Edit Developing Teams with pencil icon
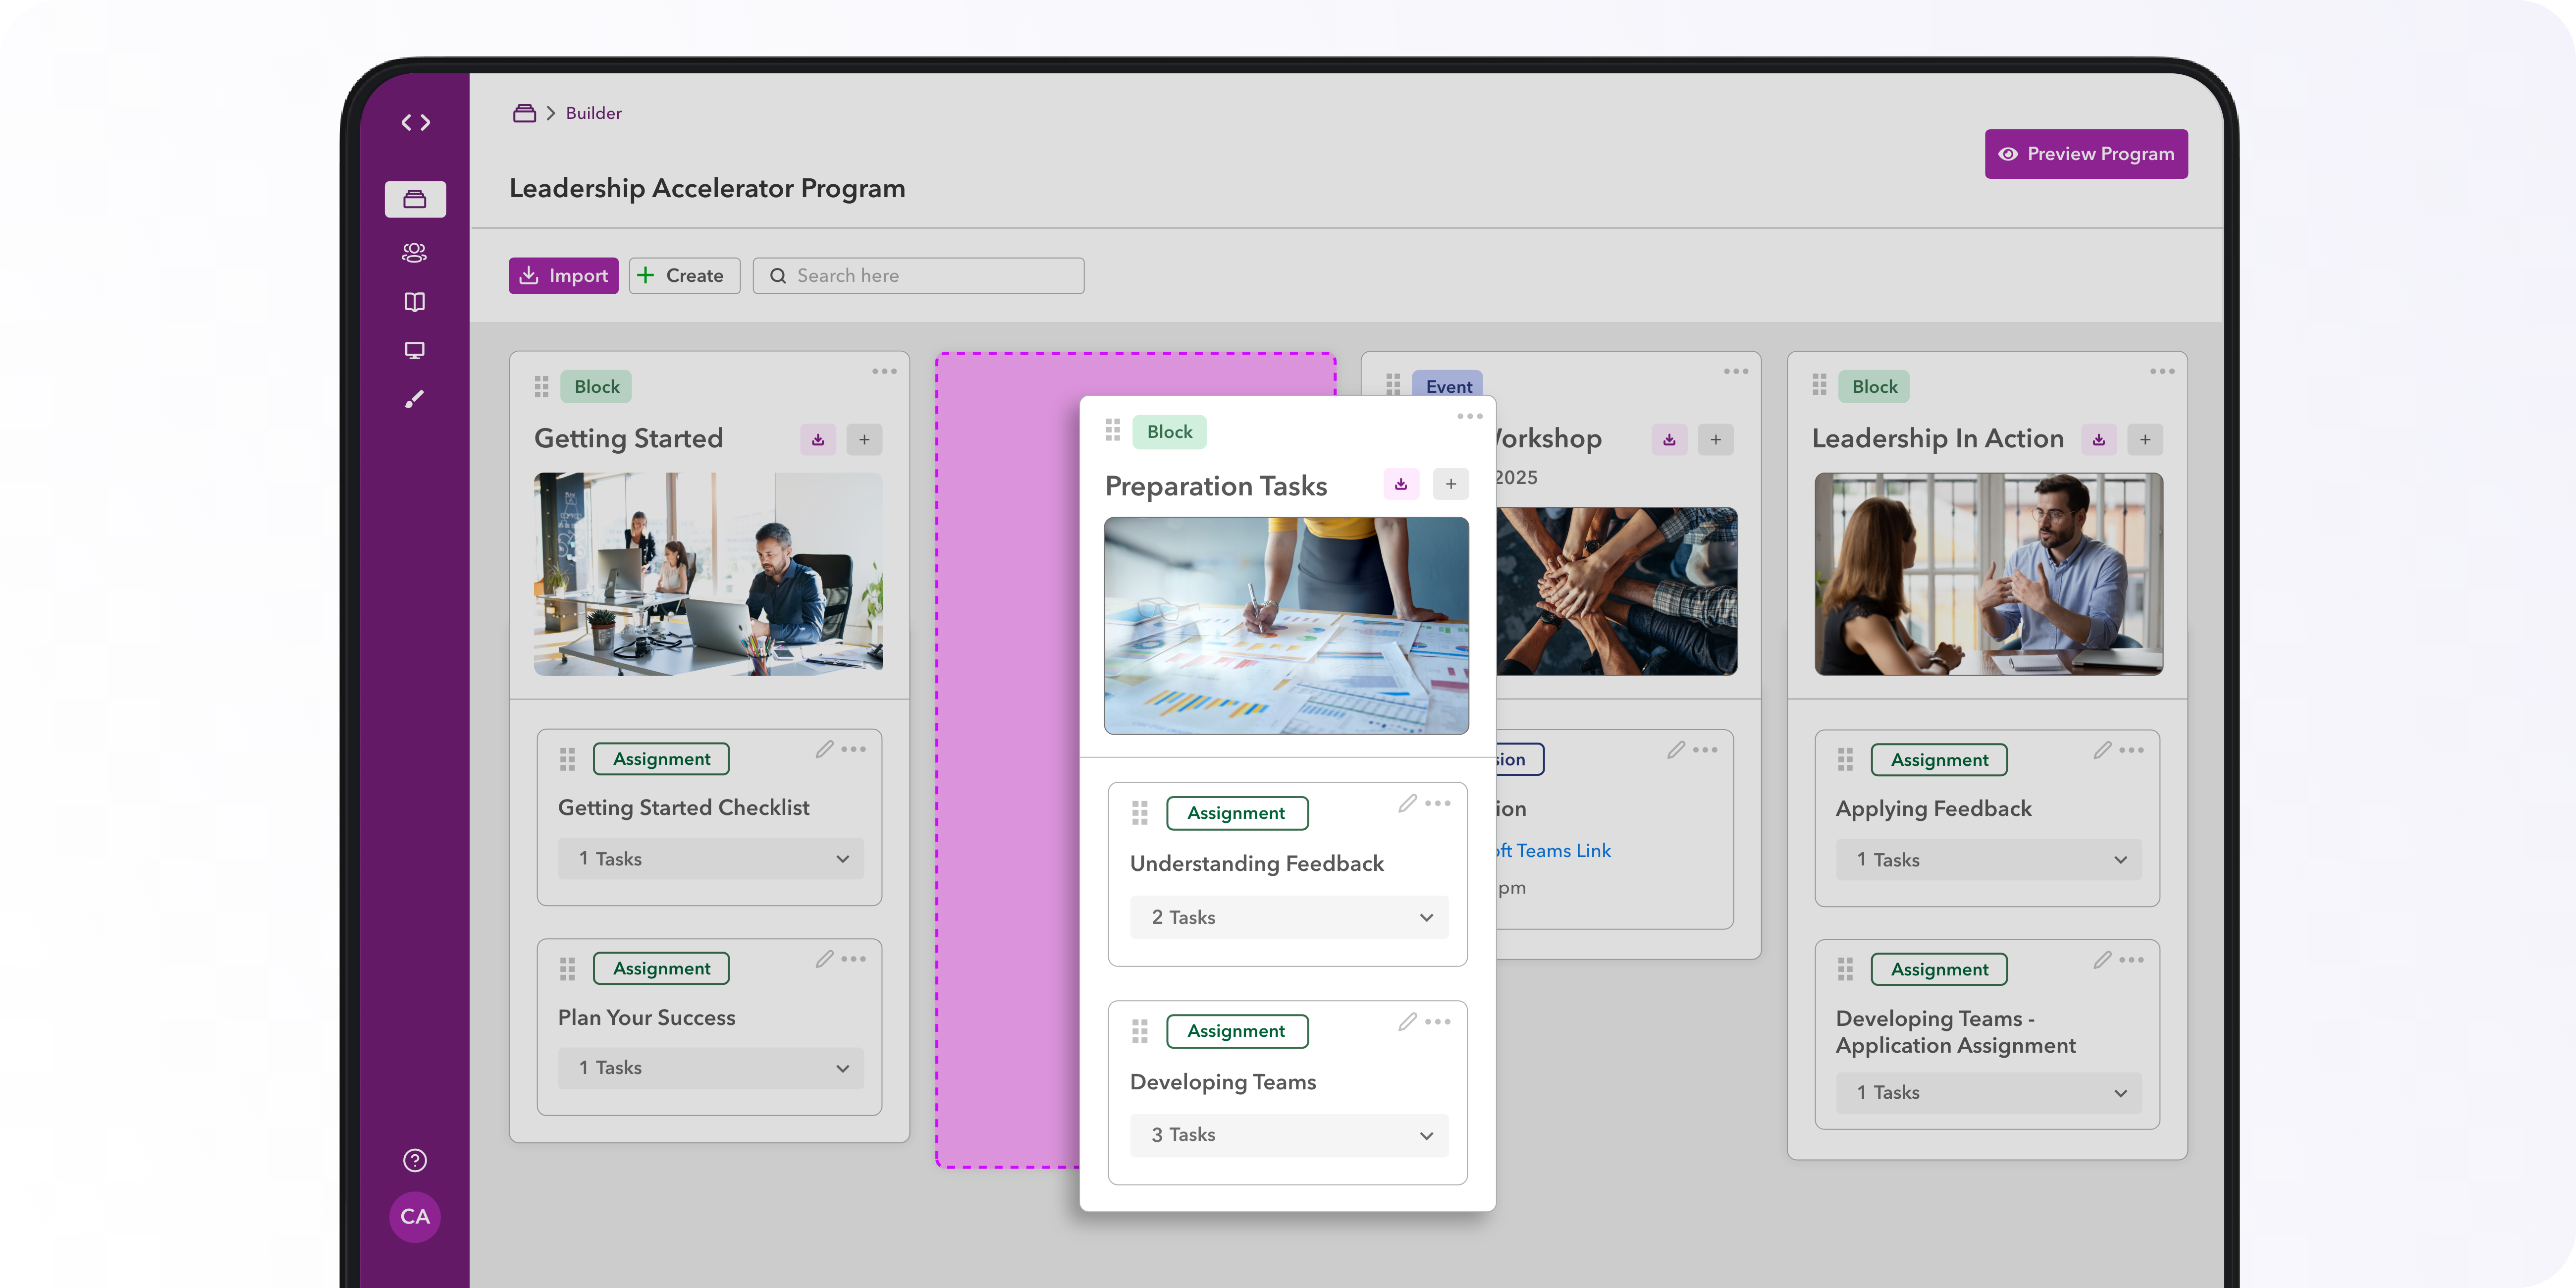The width and height of the screenshot is (2576, 1288). (1408, 1021)
